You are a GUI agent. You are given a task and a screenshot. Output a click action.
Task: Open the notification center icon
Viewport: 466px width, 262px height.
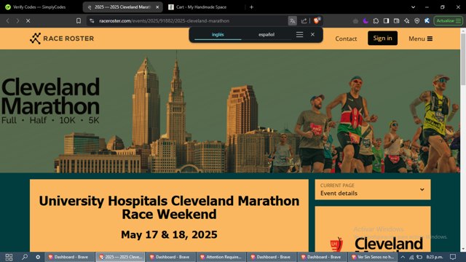coord(453,257)
